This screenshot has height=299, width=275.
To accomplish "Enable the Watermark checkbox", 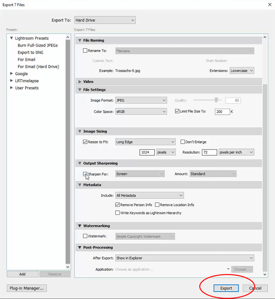I will pos(85,236).
